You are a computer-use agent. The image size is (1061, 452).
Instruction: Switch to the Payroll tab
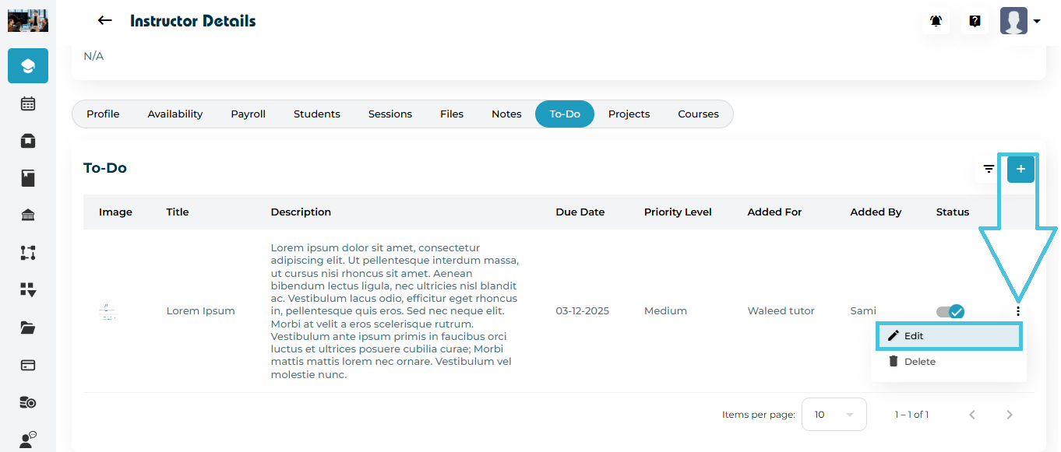pos(248,114)
